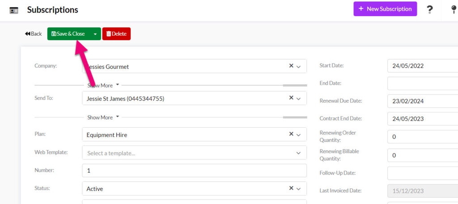The width and height of the screenshot is (458, 204).
Task: Clear the Plan selection with X
Action: [x=291, y=134]
